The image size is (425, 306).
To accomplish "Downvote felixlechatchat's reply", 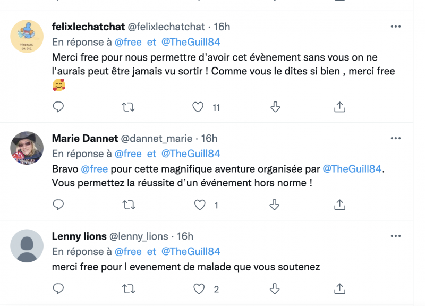I will tap(275, 107).
